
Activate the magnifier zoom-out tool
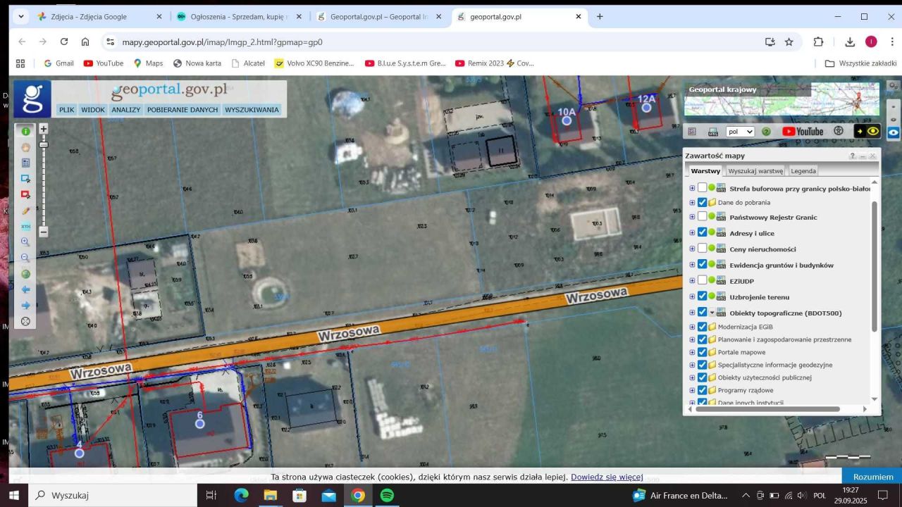pyautogui.click(x=26, y=258)
